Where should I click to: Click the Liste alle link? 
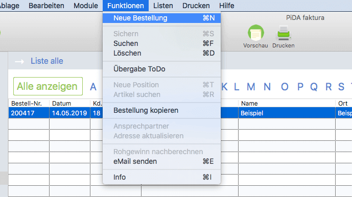pyautogui.click(x=46, y=61)
